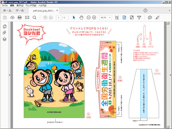Image resolution: width=172 pixels, height=129 pixels.
Task: Open the ファイル menu
Action: point(5,5)
